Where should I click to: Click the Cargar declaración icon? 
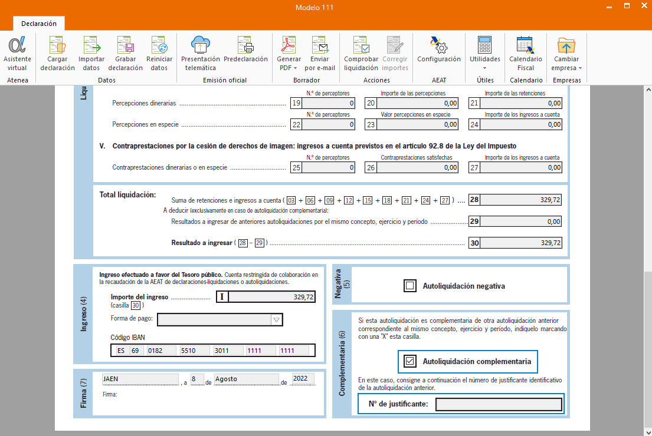click(57, 53)
